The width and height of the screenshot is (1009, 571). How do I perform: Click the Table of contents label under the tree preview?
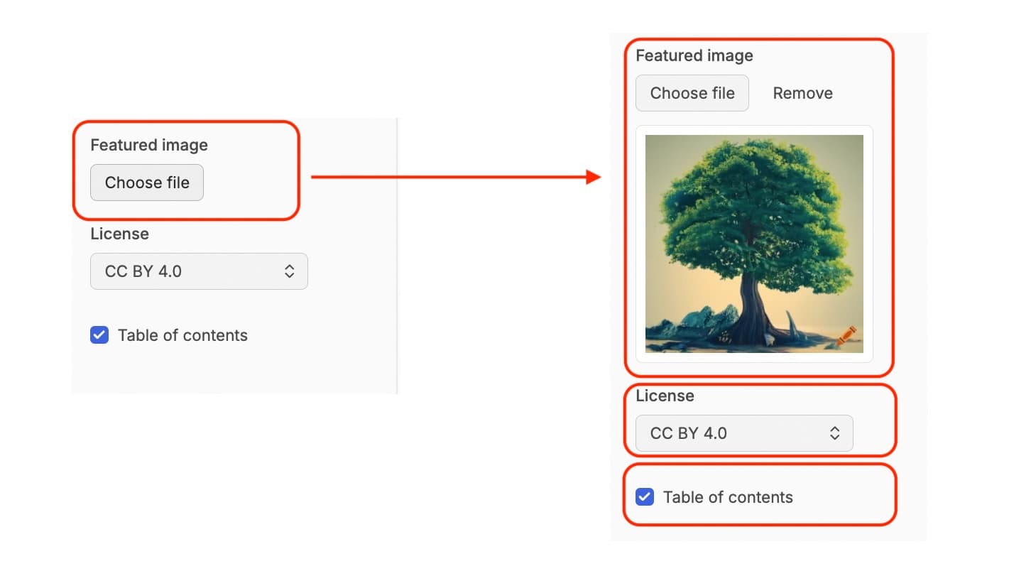[x=728, y=497]
